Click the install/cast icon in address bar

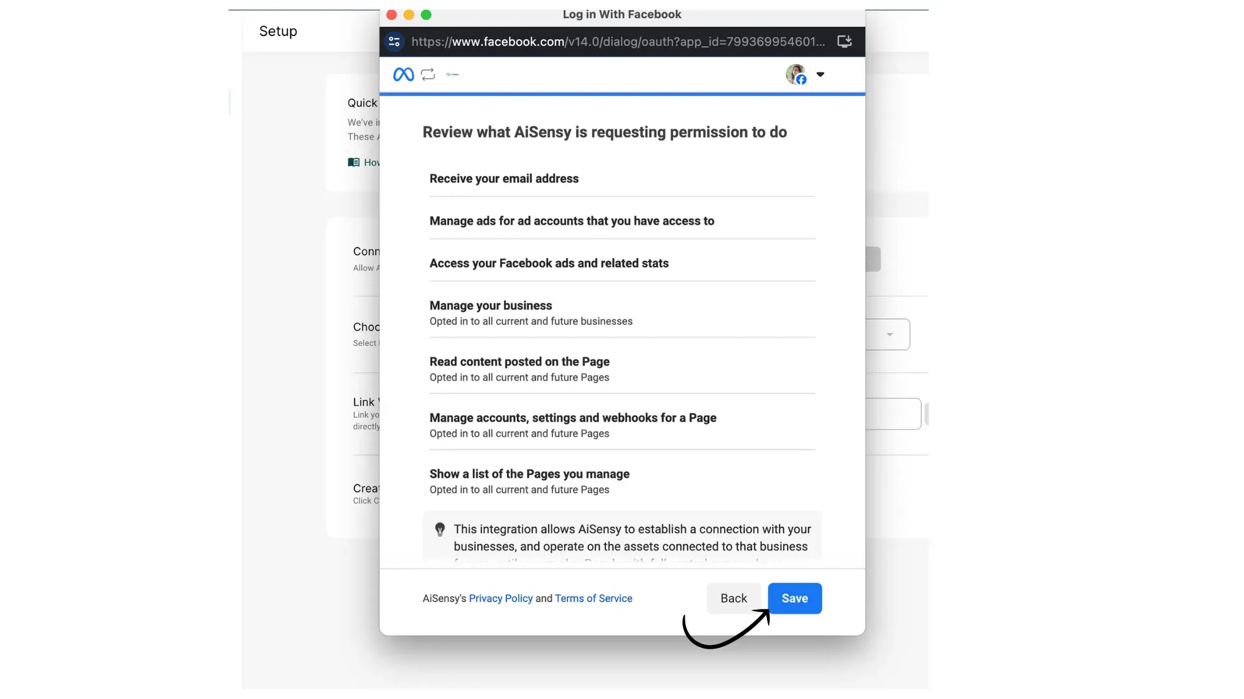point(844,42)
